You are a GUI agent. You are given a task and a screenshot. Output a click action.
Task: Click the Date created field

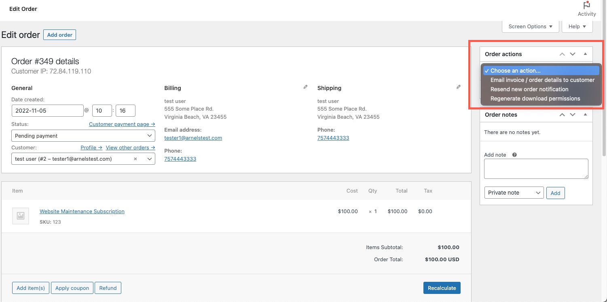pos(48,111)
